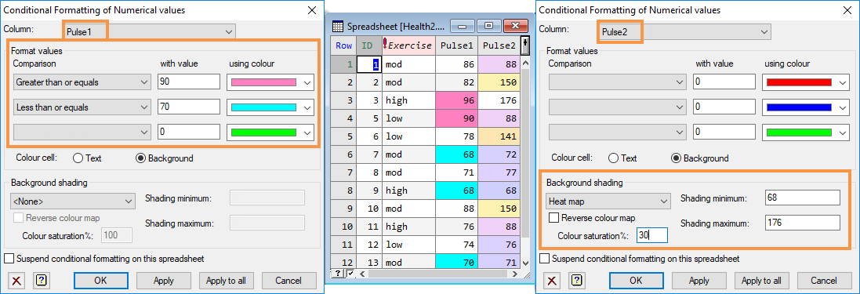Image resolution: width=860 pixels, height=294 pixels.
Task: Click spreadsheet bottom-left checkmark icon
Action: [351, 273]
